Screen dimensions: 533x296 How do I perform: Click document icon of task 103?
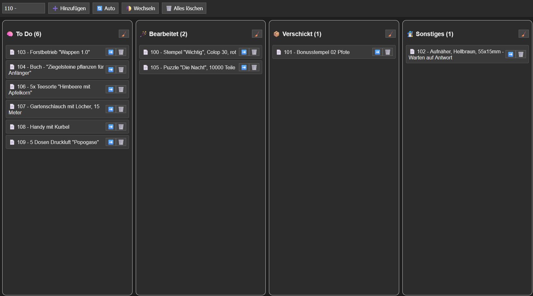click(x=12, y=52)
